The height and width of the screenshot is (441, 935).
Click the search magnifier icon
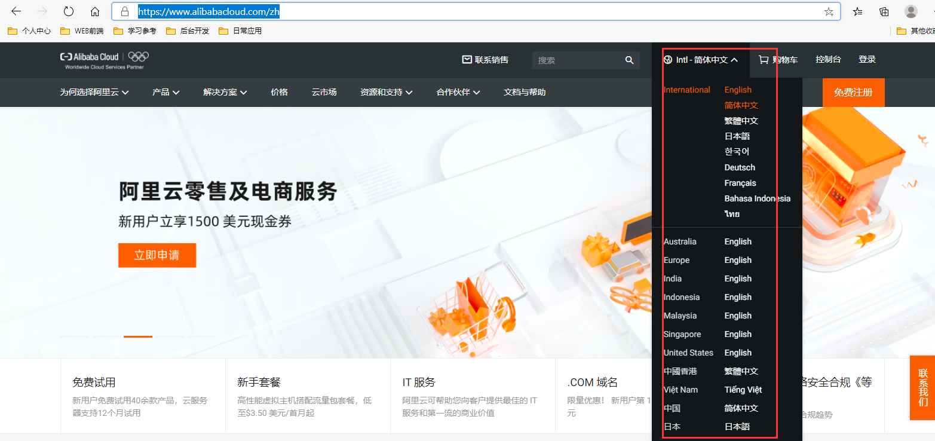click(x=629, y=60)
